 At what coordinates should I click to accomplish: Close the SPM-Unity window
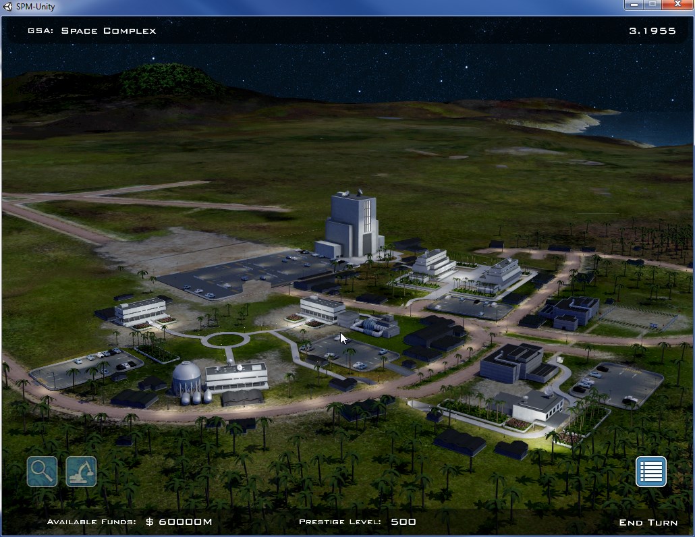coord(677,5)
